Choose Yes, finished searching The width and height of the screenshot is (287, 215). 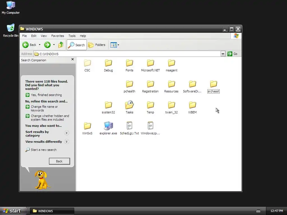coord(44,95)
